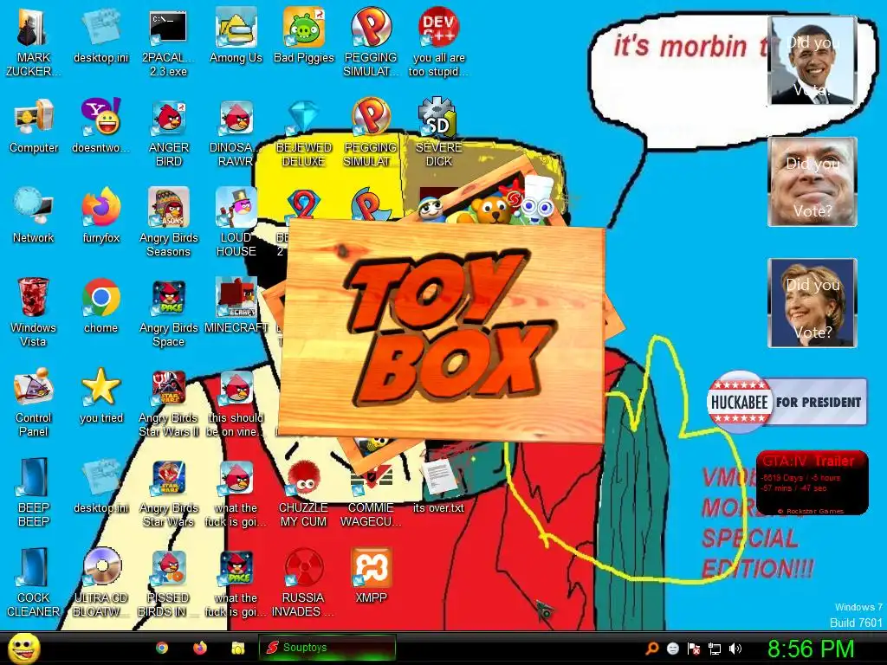Open Firefox from the taskbar
Image resolution: width=887 pixels, height=665 pixels.
pos(200,648)
